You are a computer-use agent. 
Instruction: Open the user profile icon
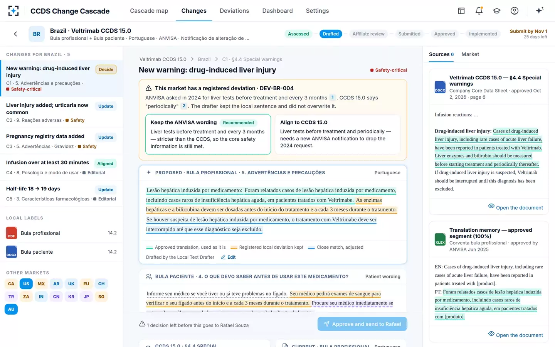[x=515, y=11]
